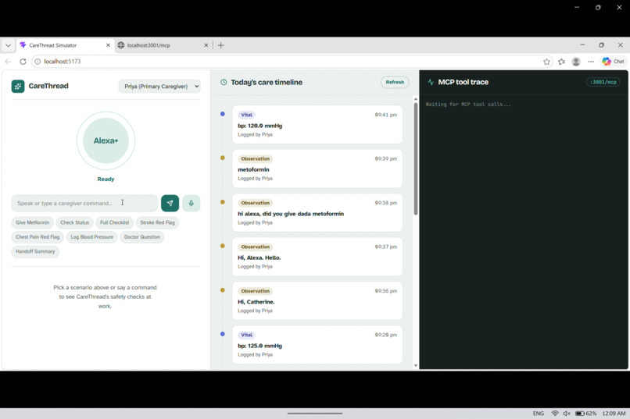This screenshot has width=630, height=419.
Task: Open the bp: 120.0 mmHg vital card
Action: pos(317,125)
